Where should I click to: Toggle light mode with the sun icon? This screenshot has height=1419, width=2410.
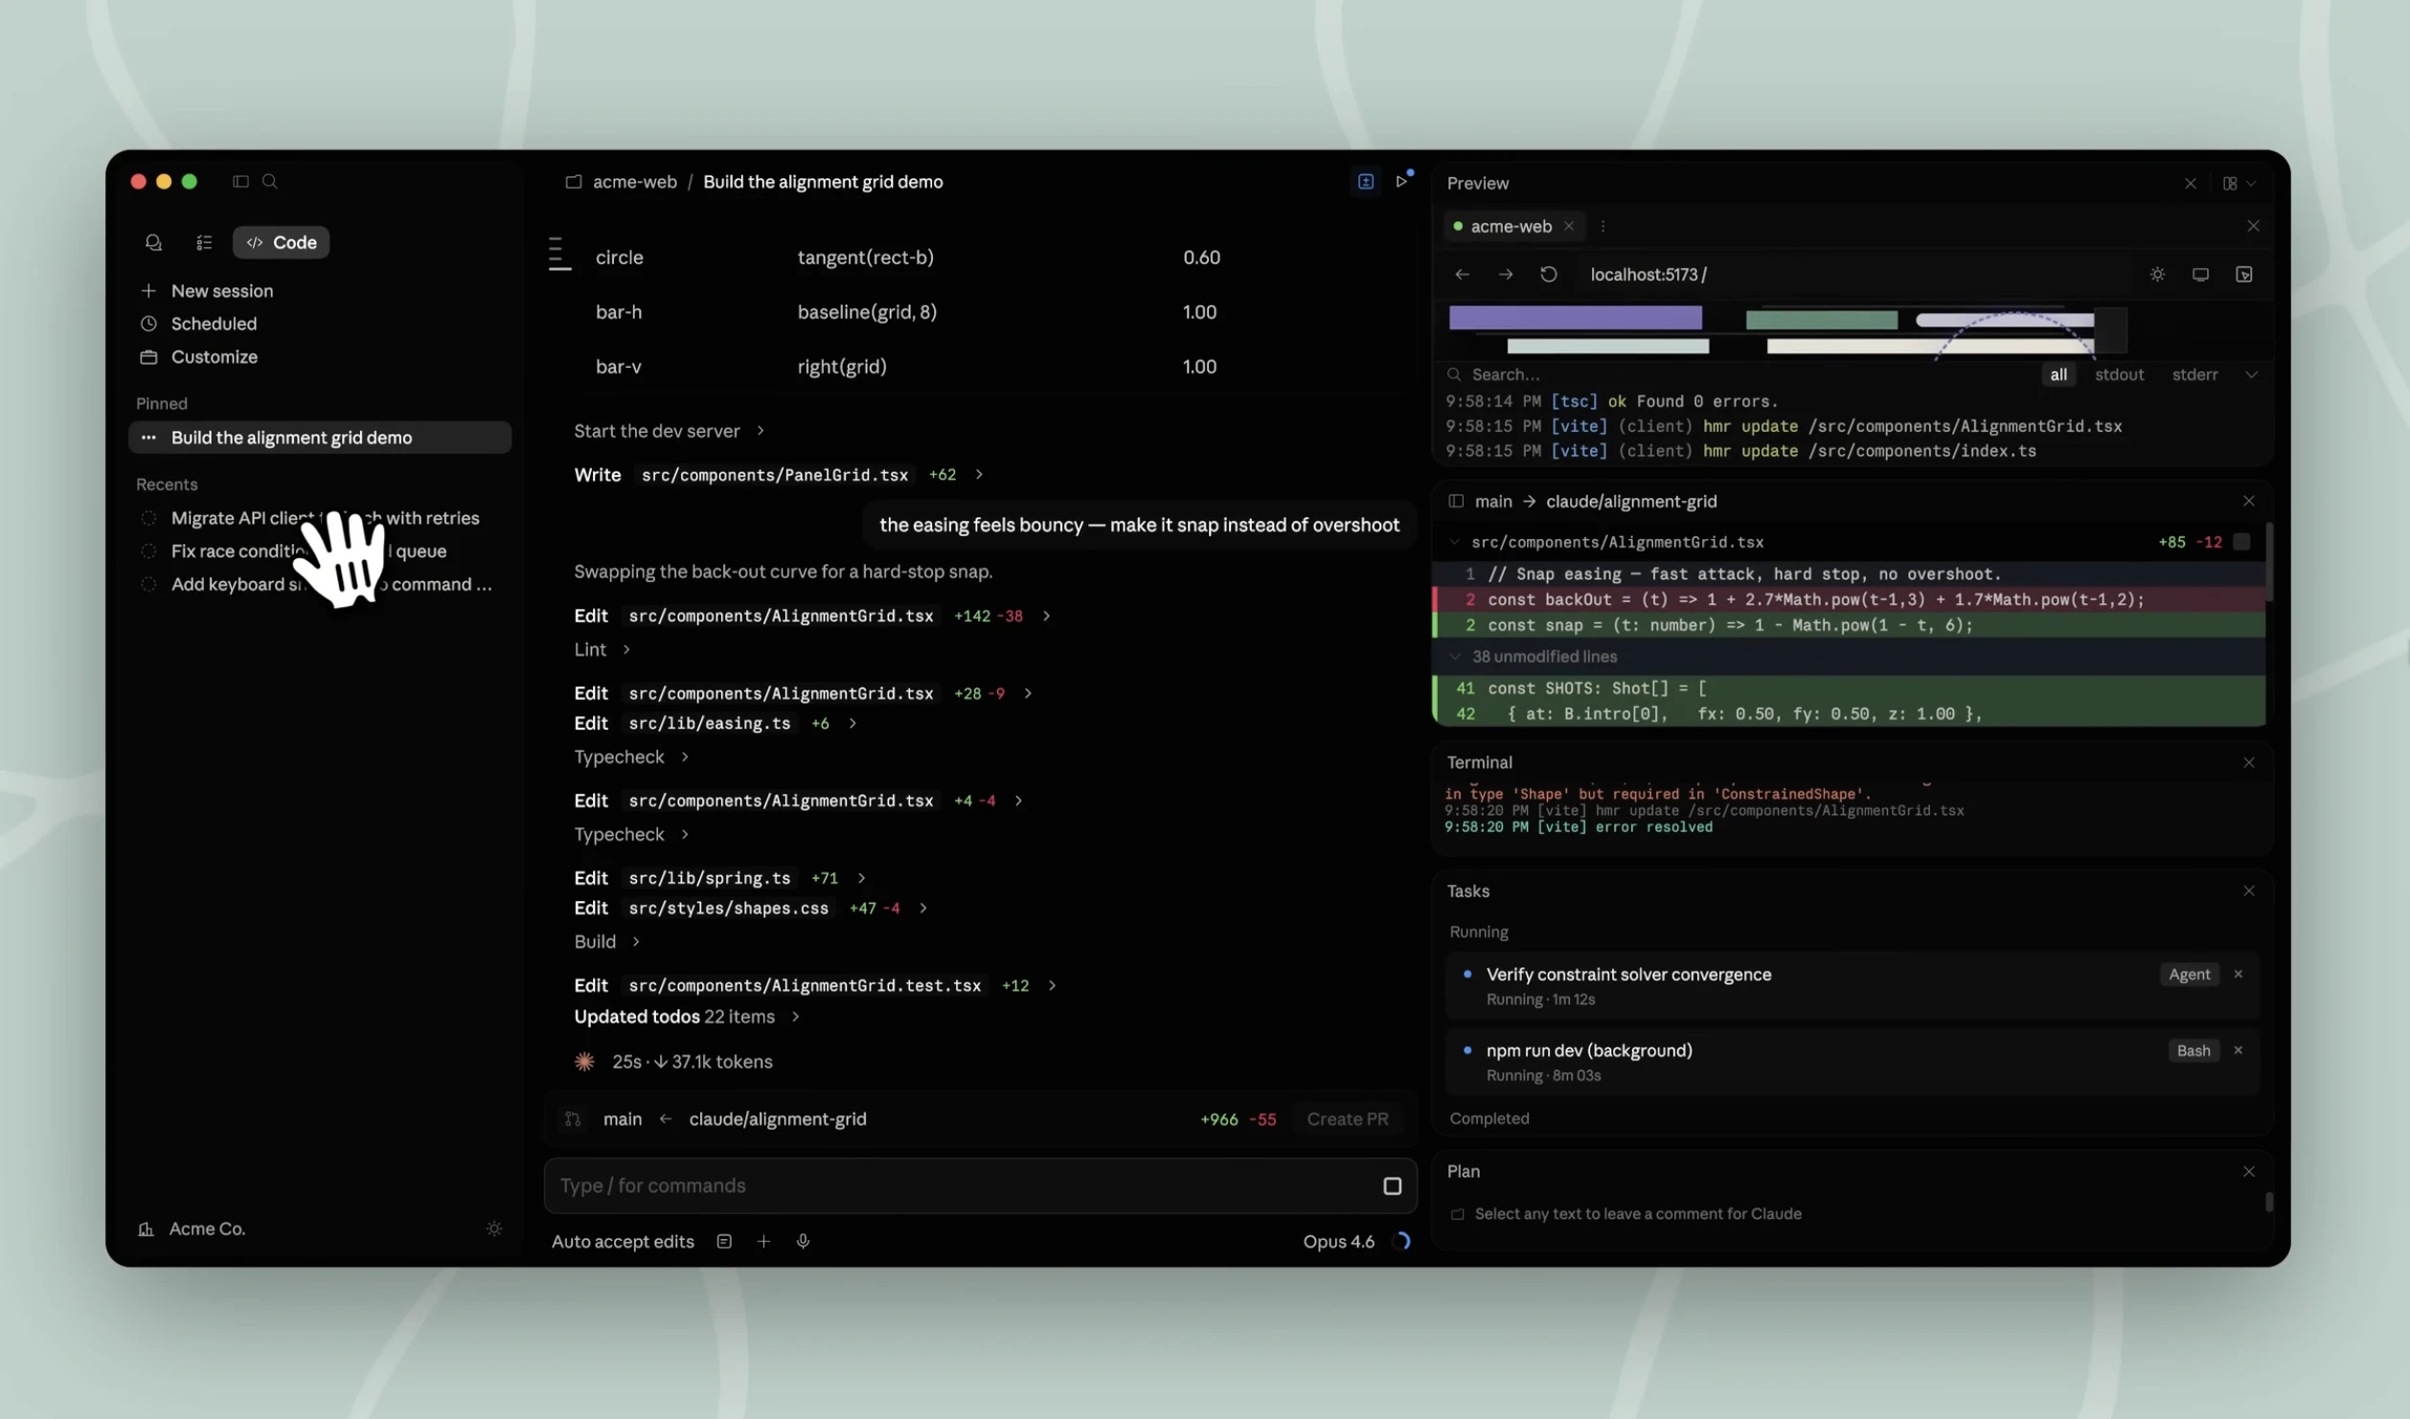[x=2157, y=275]
